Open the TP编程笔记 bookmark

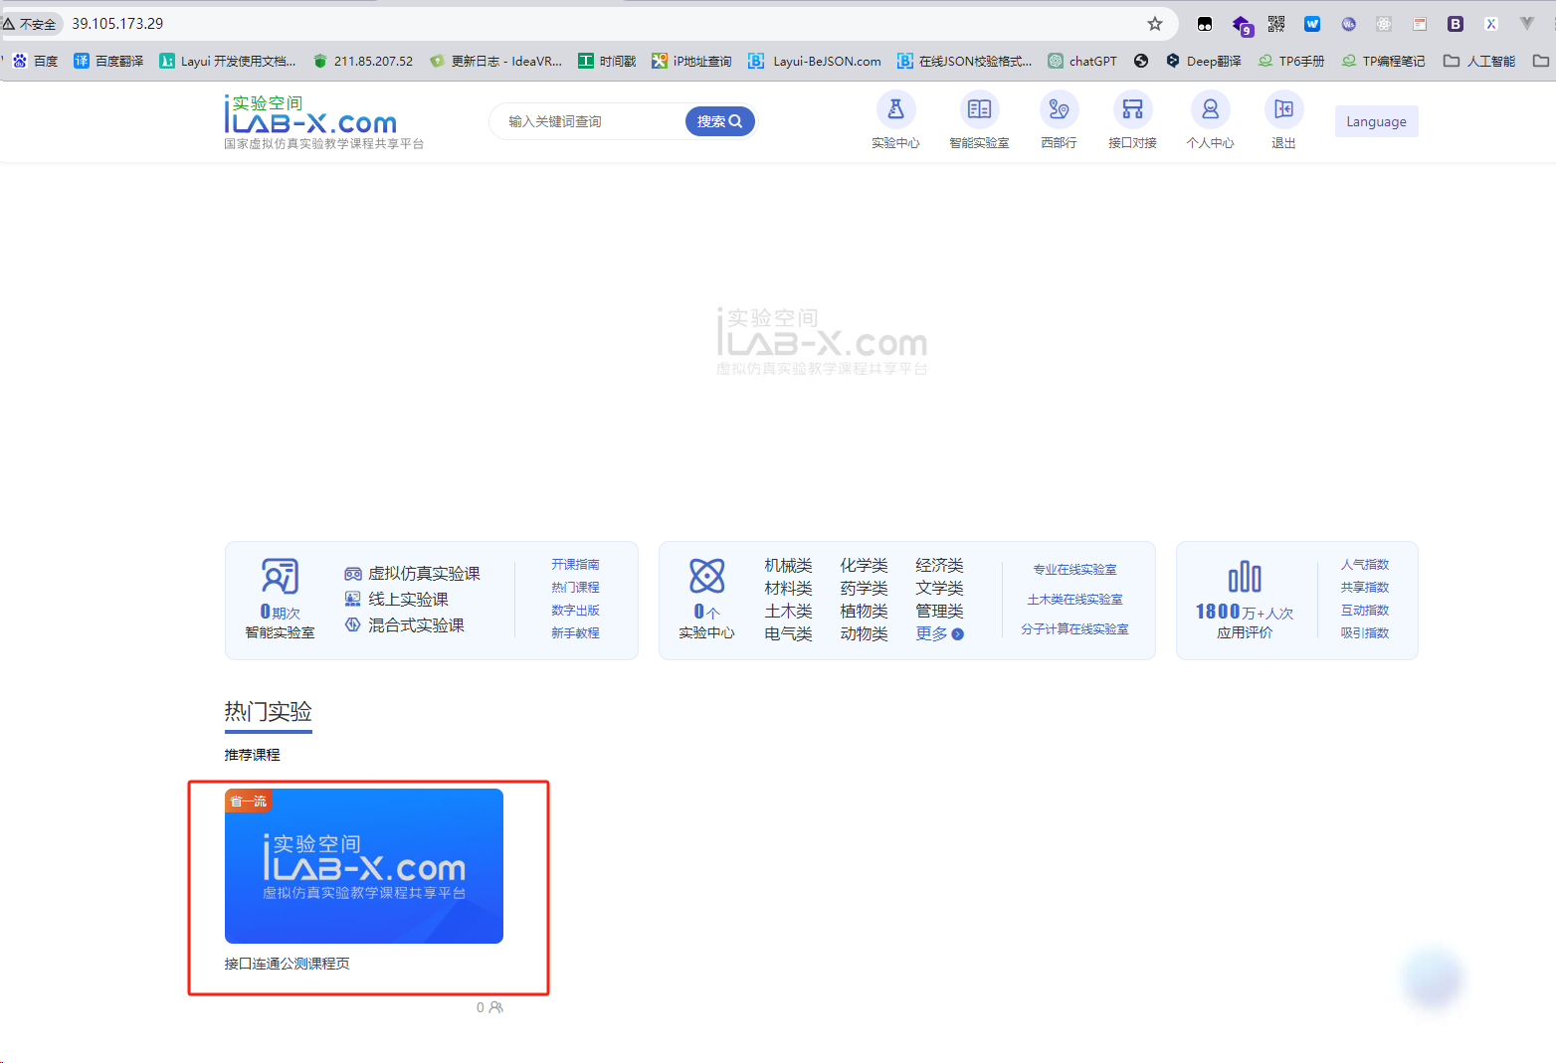tap(1383, 61)
